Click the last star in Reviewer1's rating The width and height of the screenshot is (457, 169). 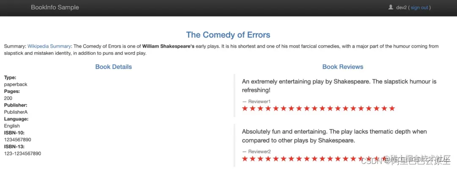tap(392, 109)
